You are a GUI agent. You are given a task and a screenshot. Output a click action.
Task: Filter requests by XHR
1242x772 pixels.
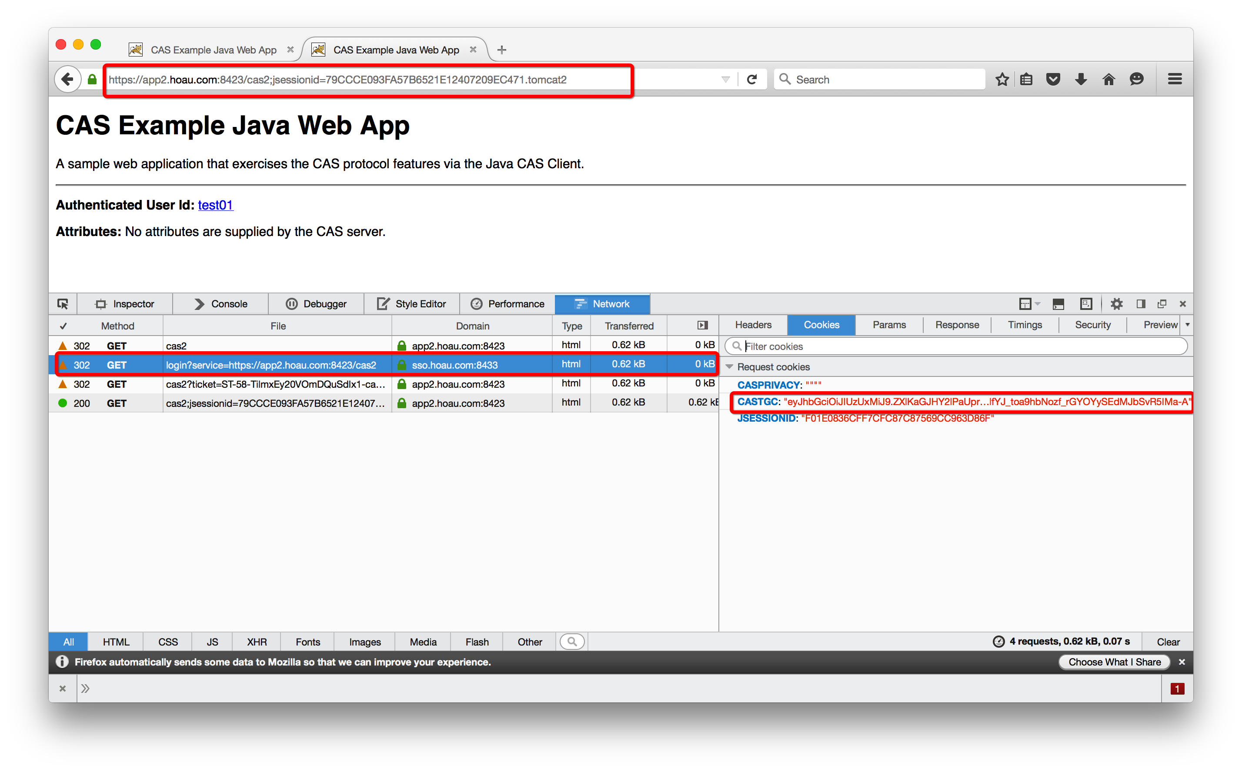257,642
